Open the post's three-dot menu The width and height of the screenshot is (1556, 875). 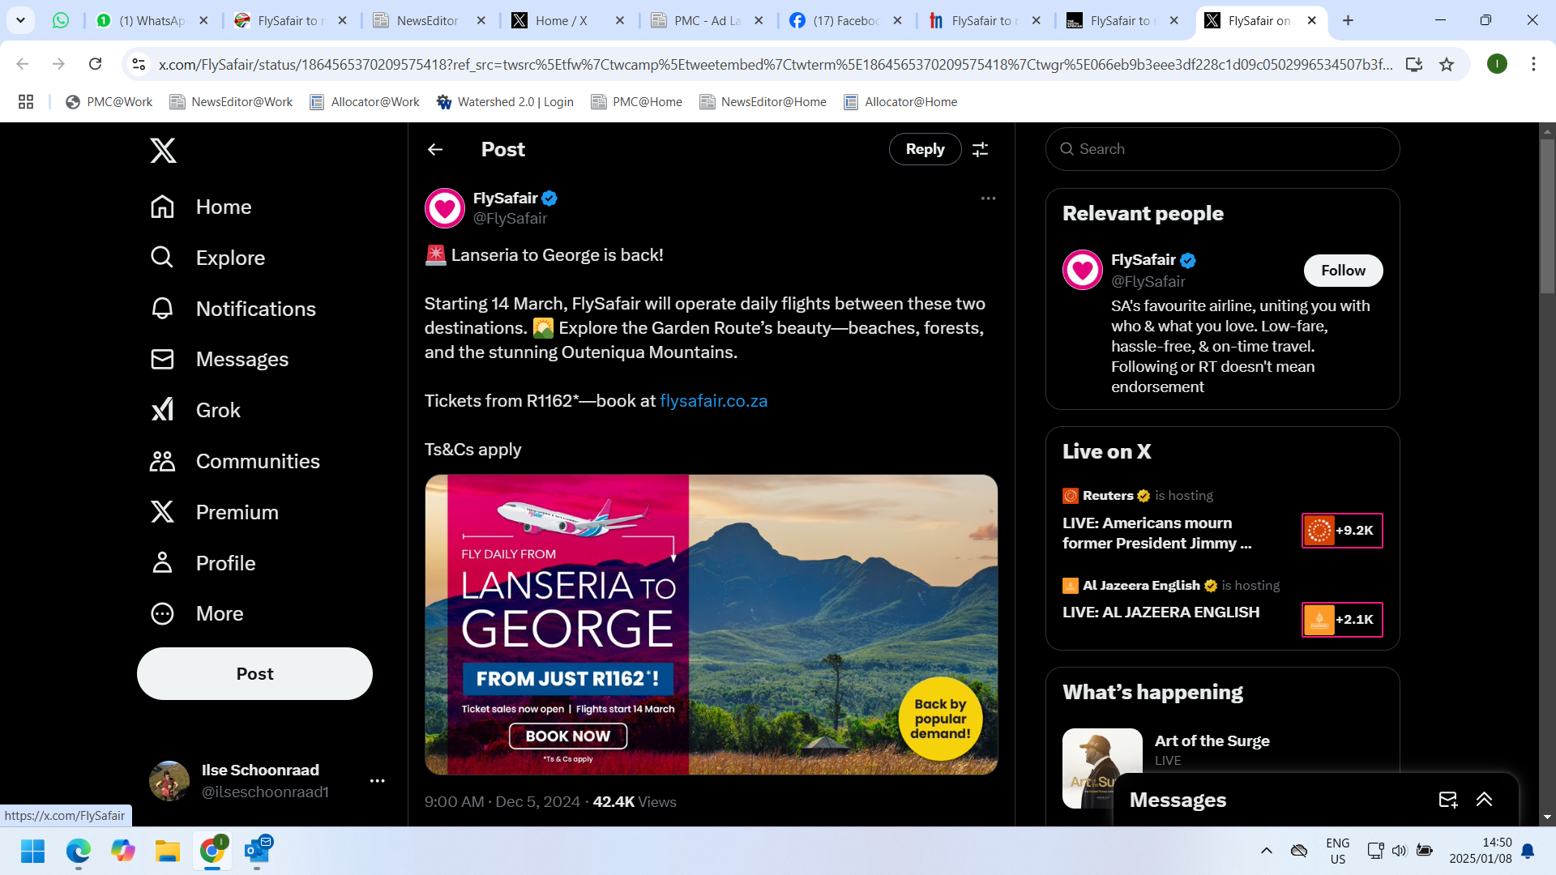click(988, 198)
